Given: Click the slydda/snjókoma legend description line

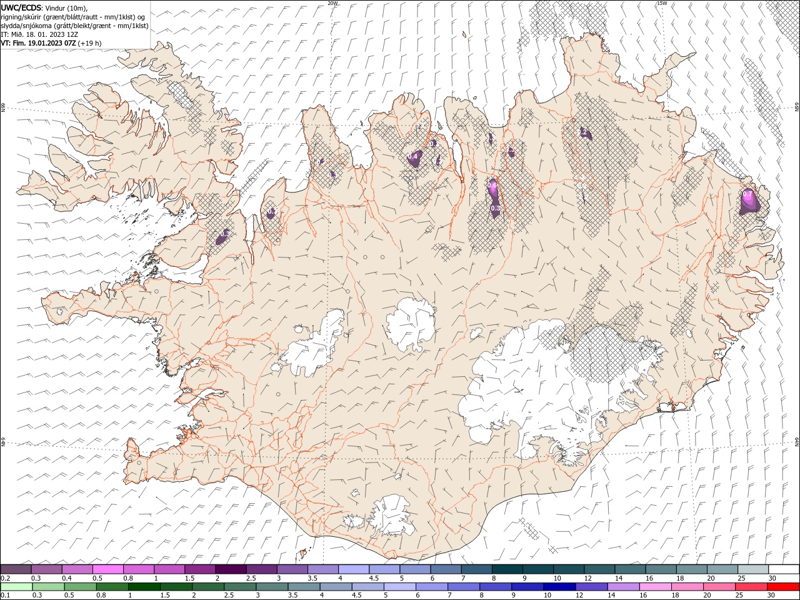Looking at the screenshot, I should tap(75, 26).
